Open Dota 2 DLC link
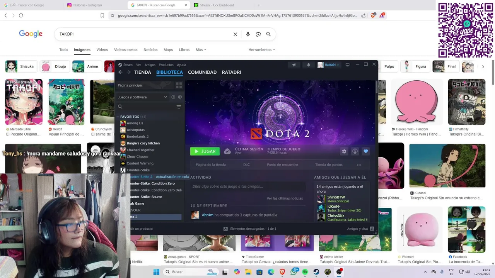The width and height of the screenshot is (495, 278). 246,165
